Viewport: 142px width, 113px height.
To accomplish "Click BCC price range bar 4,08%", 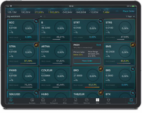I will [x=28, y=39].
